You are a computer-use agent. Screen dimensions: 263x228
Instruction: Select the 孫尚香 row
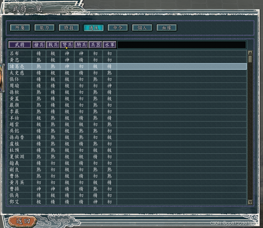(127, 137)
